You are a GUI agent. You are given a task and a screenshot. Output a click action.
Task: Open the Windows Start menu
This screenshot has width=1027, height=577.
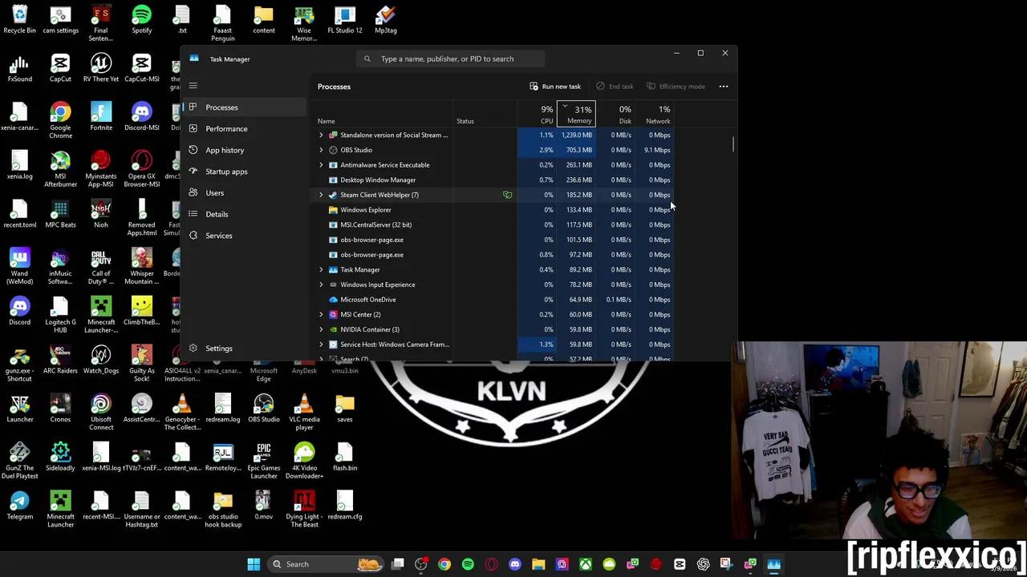click(x=254, y=564)
